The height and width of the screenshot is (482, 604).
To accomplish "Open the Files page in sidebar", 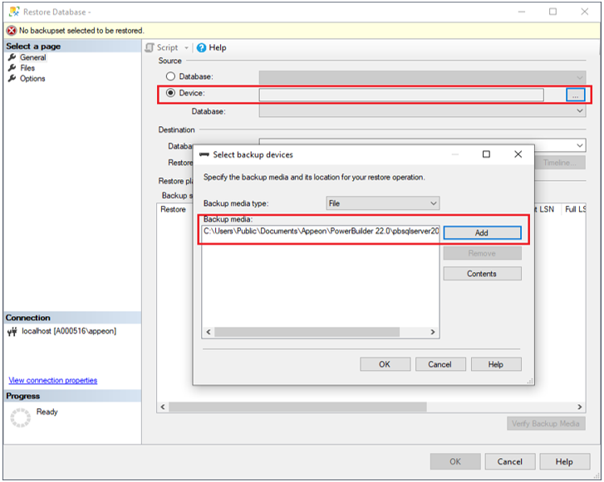I will pos(27,68).
